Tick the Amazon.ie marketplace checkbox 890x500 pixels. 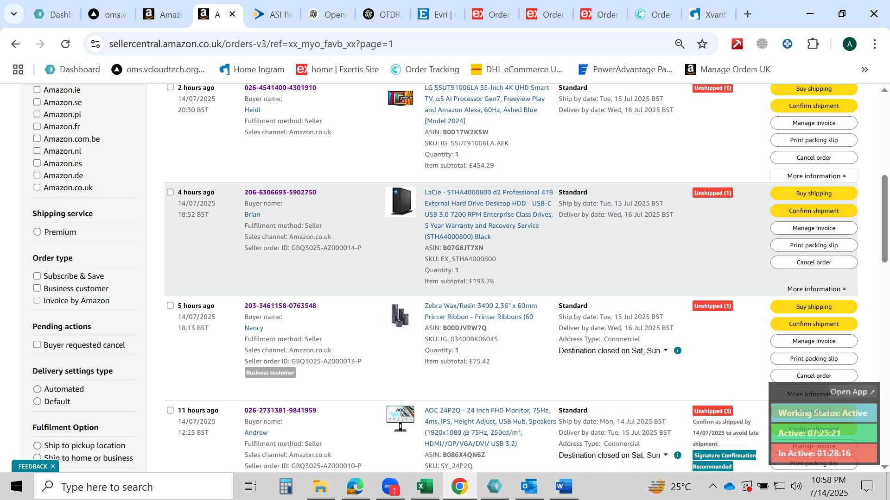click(37, 90)
